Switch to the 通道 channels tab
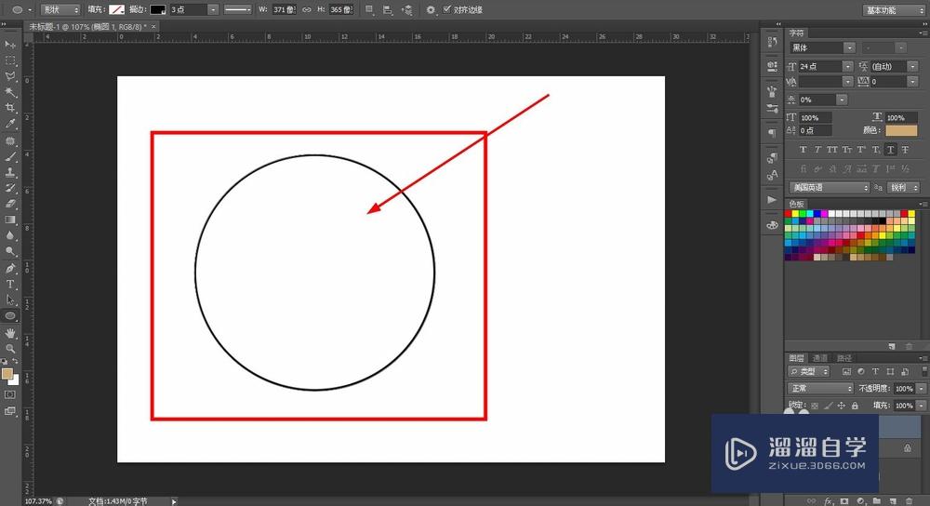Viewport: 930px width, 506px height. [819, 357]
